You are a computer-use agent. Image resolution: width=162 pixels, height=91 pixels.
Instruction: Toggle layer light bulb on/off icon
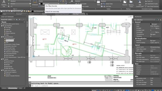tap(25, 11)
